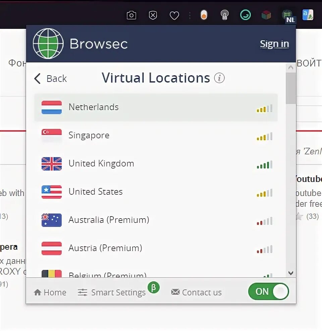Open Smart Settings label
322x331 pixels.
[118, 293]
